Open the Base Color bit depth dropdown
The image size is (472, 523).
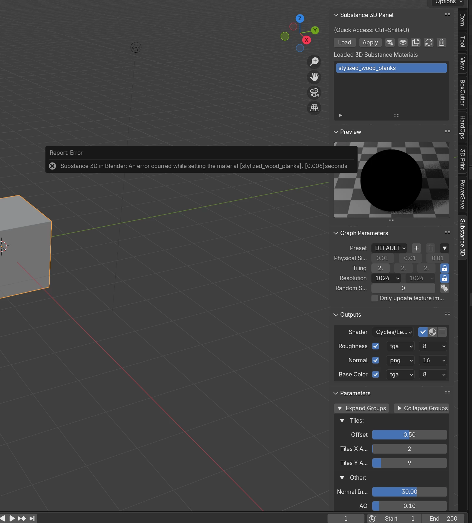(433, 374)
